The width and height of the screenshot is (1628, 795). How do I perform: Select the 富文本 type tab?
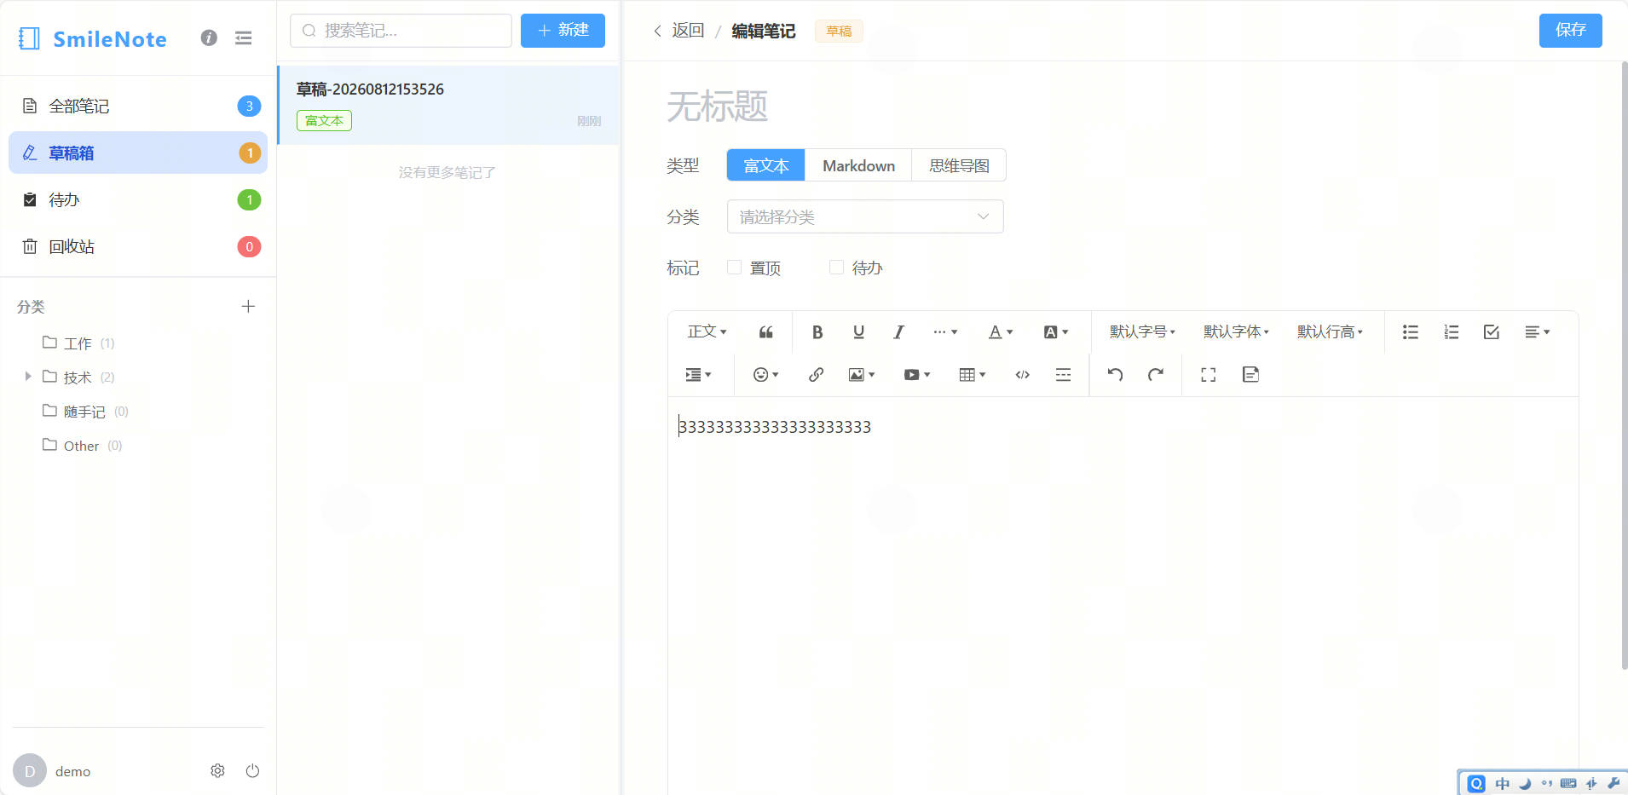(765, 165)
